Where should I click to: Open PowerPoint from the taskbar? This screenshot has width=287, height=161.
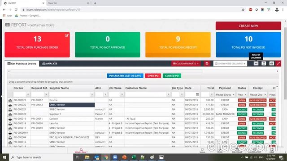pyautogui.click(x=124, y=157)
